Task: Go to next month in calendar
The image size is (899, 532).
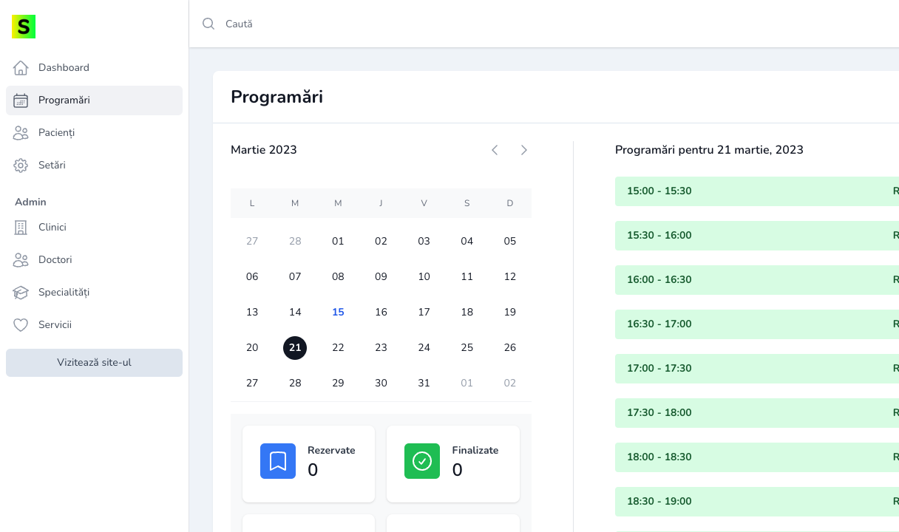Action: point(524,150)
